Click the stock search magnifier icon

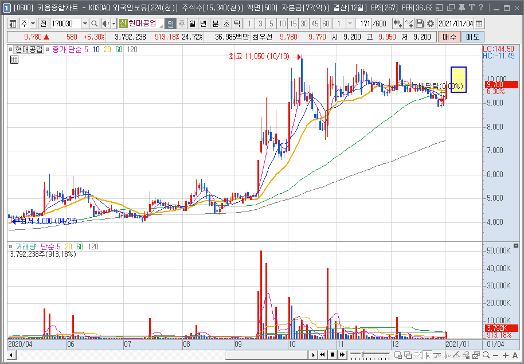(x=95, y=24)
